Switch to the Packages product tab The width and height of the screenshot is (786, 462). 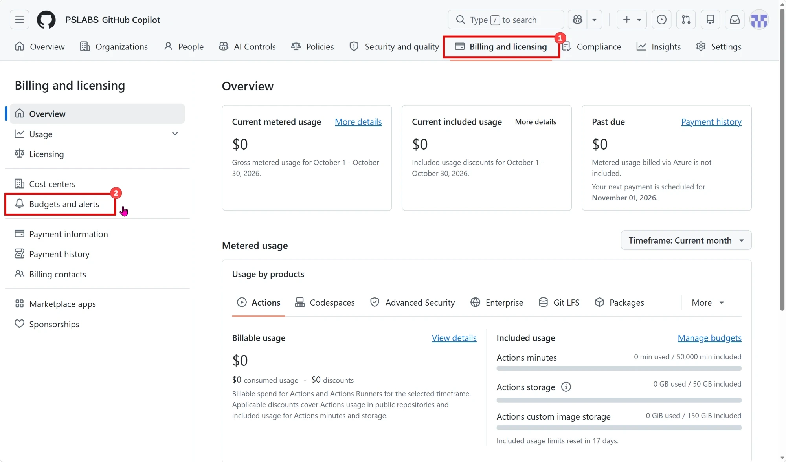[619, 302]
